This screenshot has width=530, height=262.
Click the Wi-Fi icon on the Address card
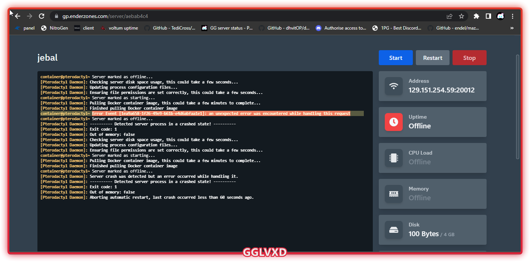[x=393, y=86]
